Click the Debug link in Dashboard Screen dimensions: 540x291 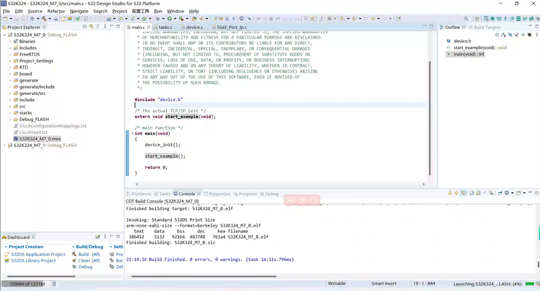click(x=85, y=267)
